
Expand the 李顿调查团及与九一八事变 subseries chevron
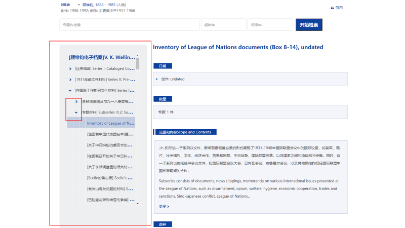[76, 102]
